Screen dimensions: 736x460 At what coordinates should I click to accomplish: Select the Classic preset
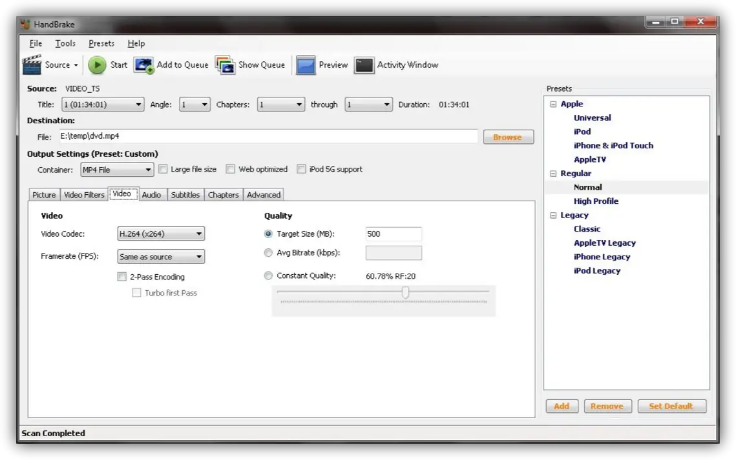click(x=587, y=229)
